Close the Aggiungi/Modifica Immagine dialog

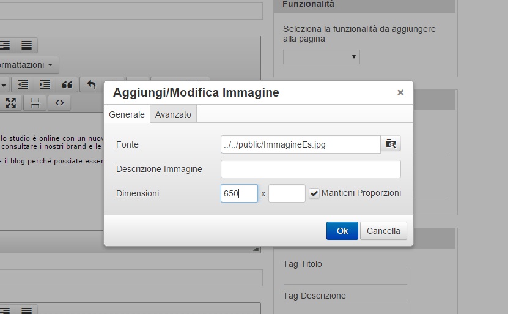point(400,92)
